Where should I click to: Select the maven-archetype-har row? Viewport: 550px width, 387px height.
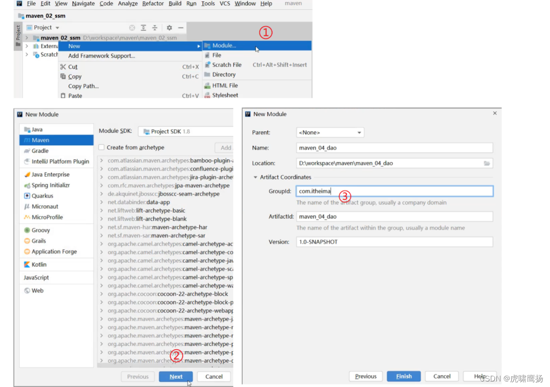tap(166, 227)
